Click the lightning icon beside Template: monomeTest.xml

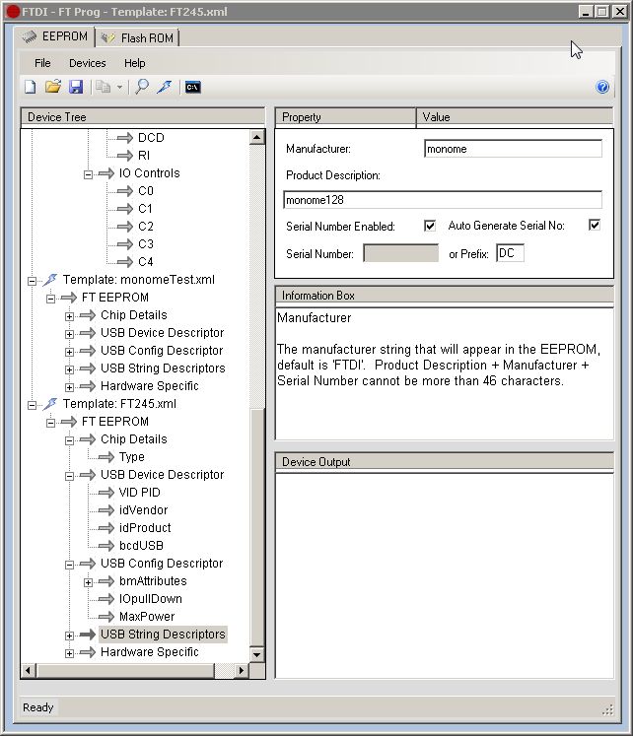pyautogui.click(x=50, y=280)
